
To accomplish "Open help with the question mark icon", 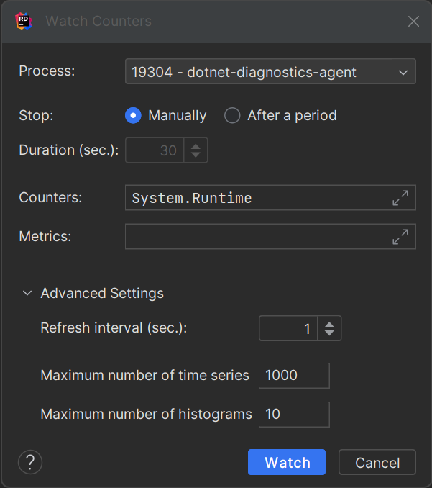I will point(30,462).
